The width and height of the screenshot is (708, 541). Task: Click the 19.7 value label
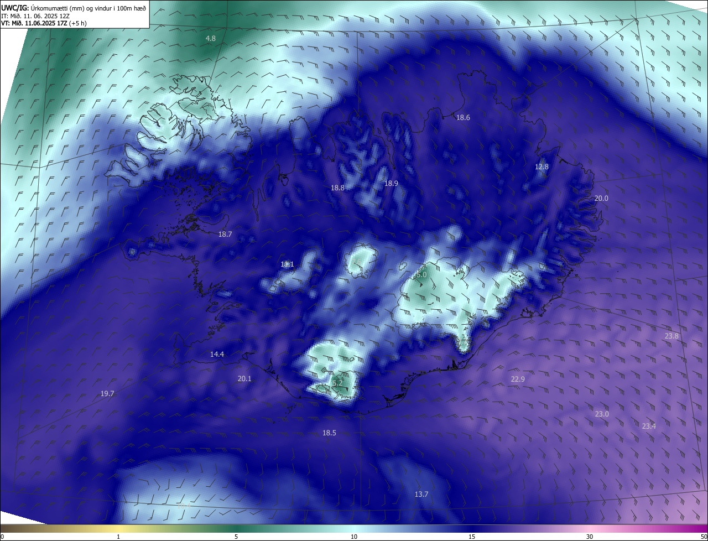(x=107, y=394)
